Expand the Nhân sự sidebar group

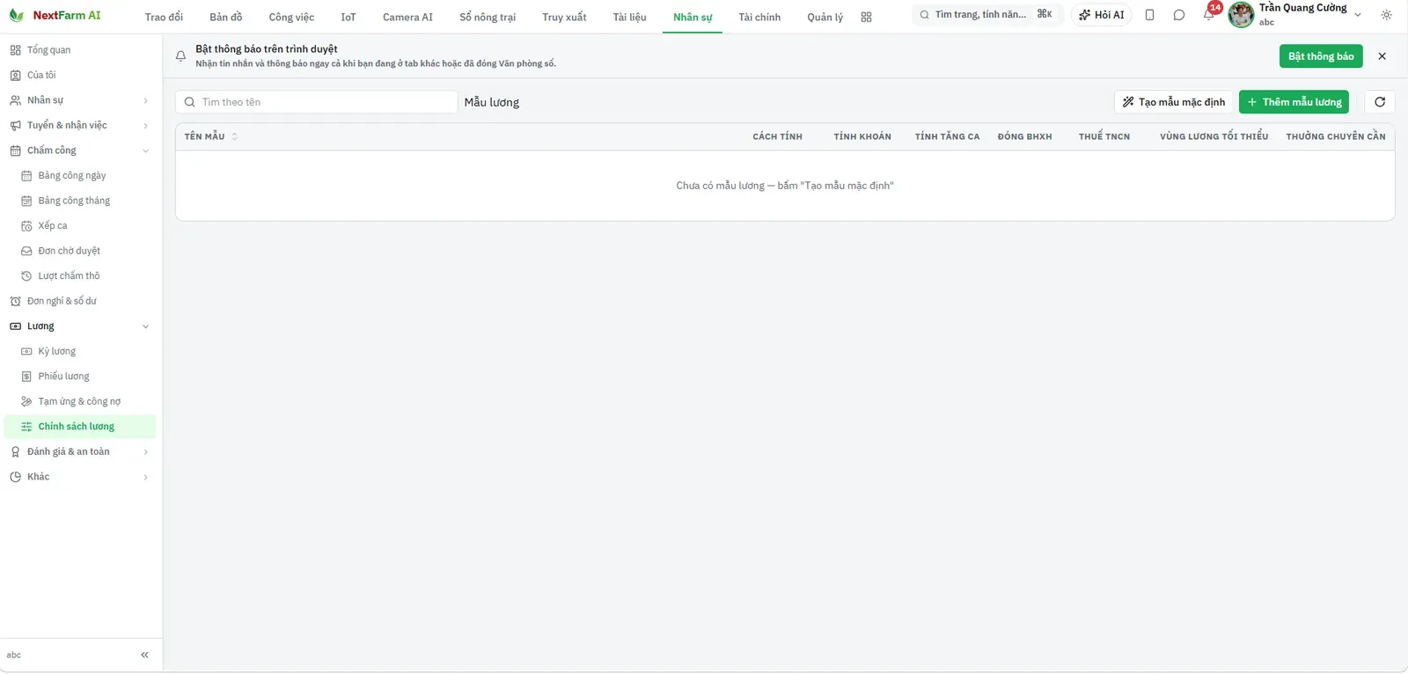[x=81, y=100]
